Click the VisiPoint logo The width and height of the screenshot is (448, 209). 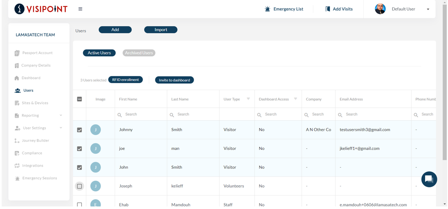41,9
